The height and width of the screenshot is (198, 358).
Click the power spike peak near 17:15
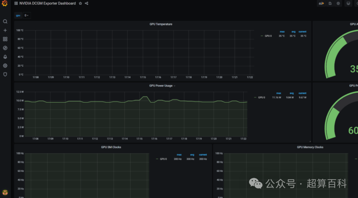pyautogui.click(x=144, y=97)
